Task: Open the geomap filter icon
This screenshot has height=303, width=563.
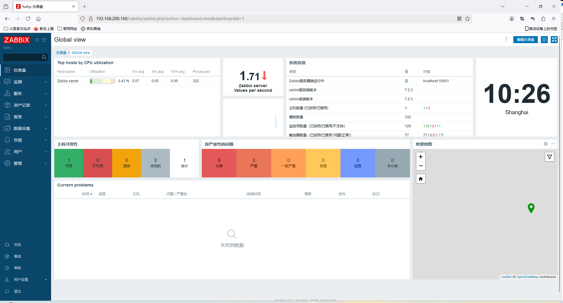Action: (550, 157)
